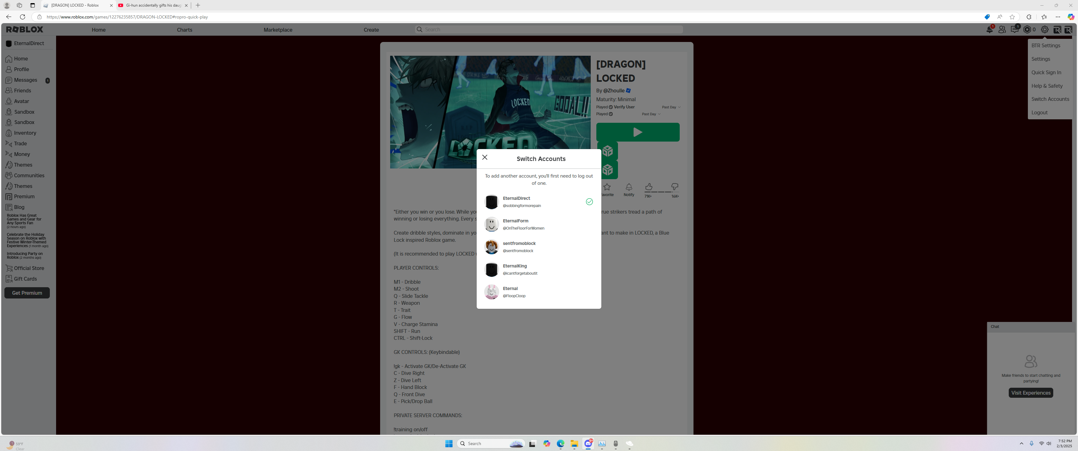Open Create in the top navigation
The image size is (1078, 451).
[x=371, y=30]
